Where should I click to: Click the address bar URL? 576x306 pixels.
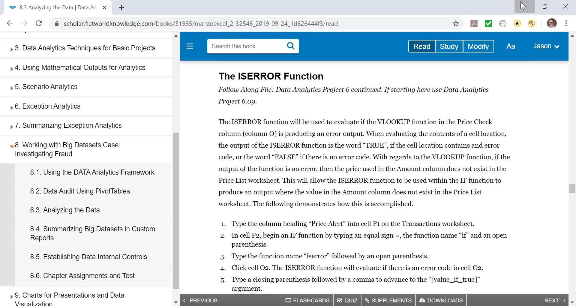[x=201, y=24]
